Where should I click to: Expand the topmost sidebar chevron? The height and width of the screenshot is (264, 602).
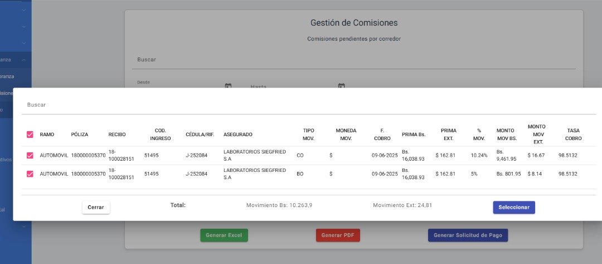click(x=24, y=10)
